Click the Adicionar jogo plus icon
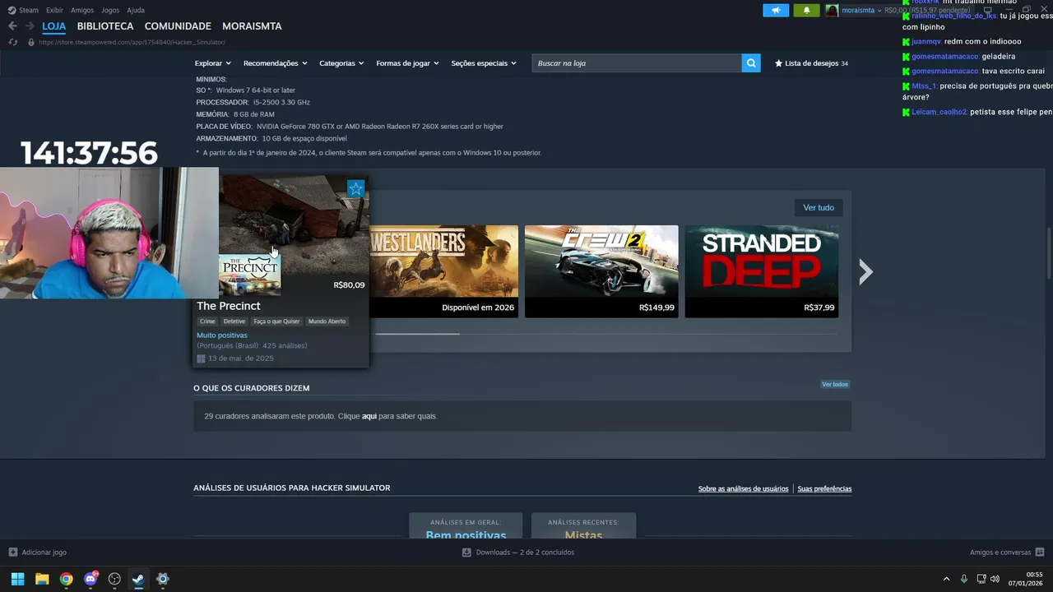 click(13, 553)
